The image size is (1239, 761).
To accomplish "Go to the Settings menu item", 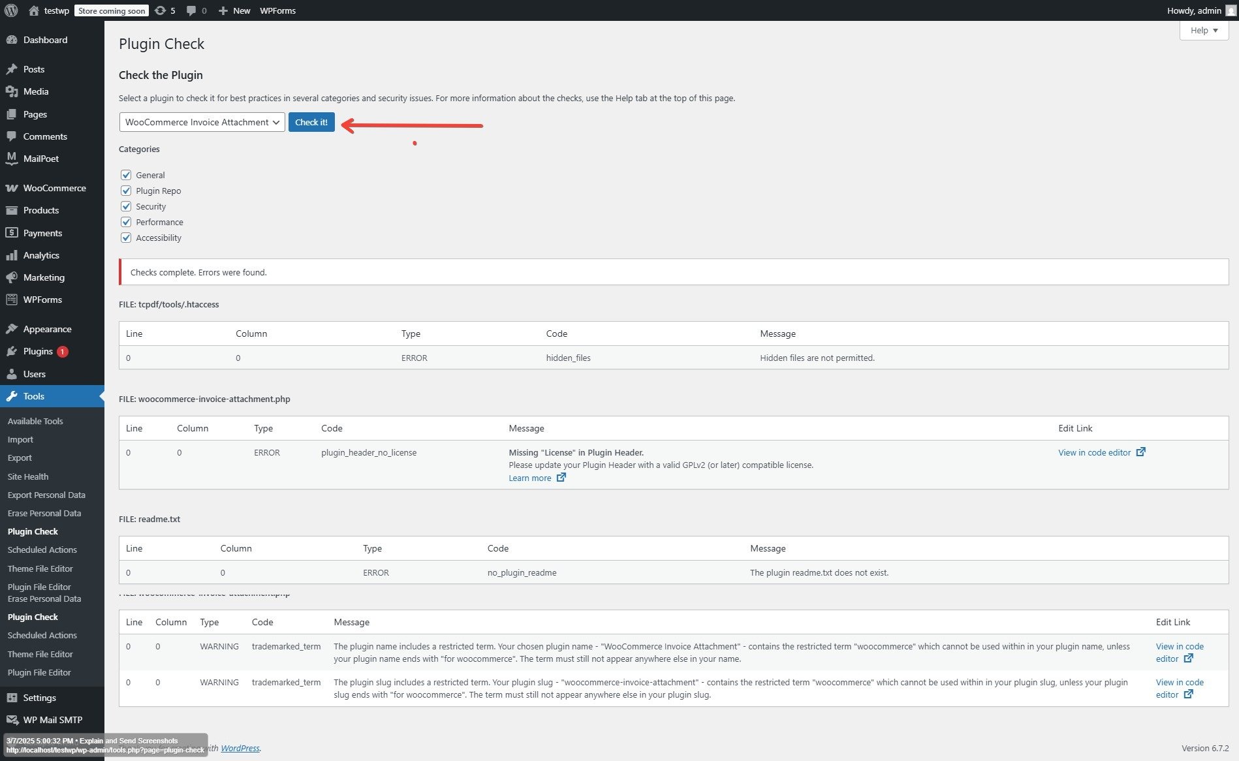I will pyautogui.click(x=39, y=698).
